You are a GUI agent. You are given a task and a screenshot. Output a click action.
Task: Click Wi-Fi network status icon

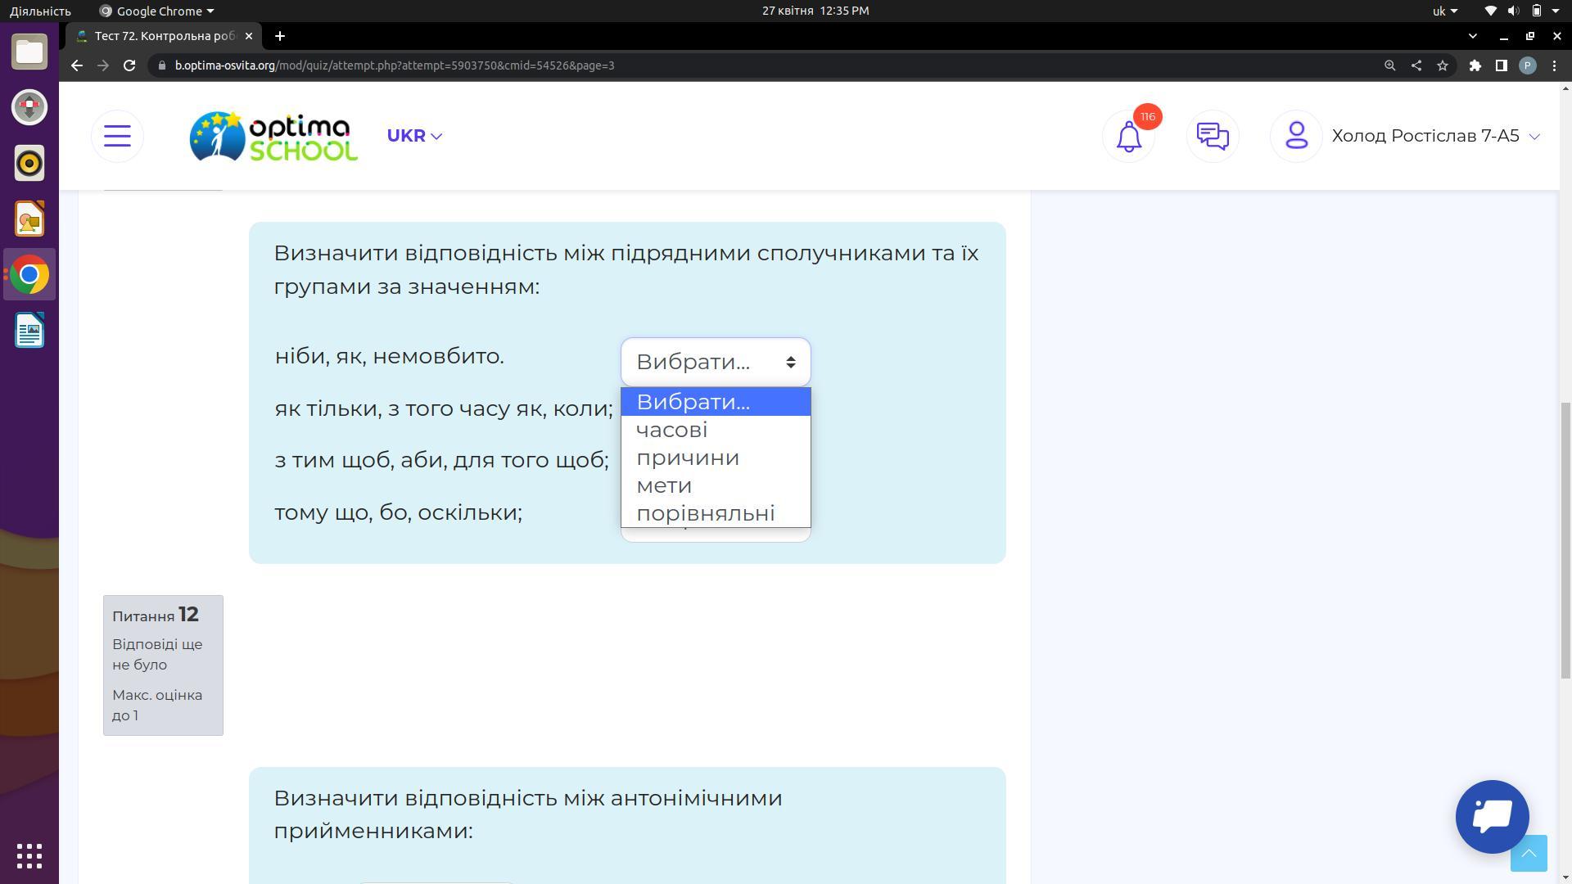click(1491, 11)
